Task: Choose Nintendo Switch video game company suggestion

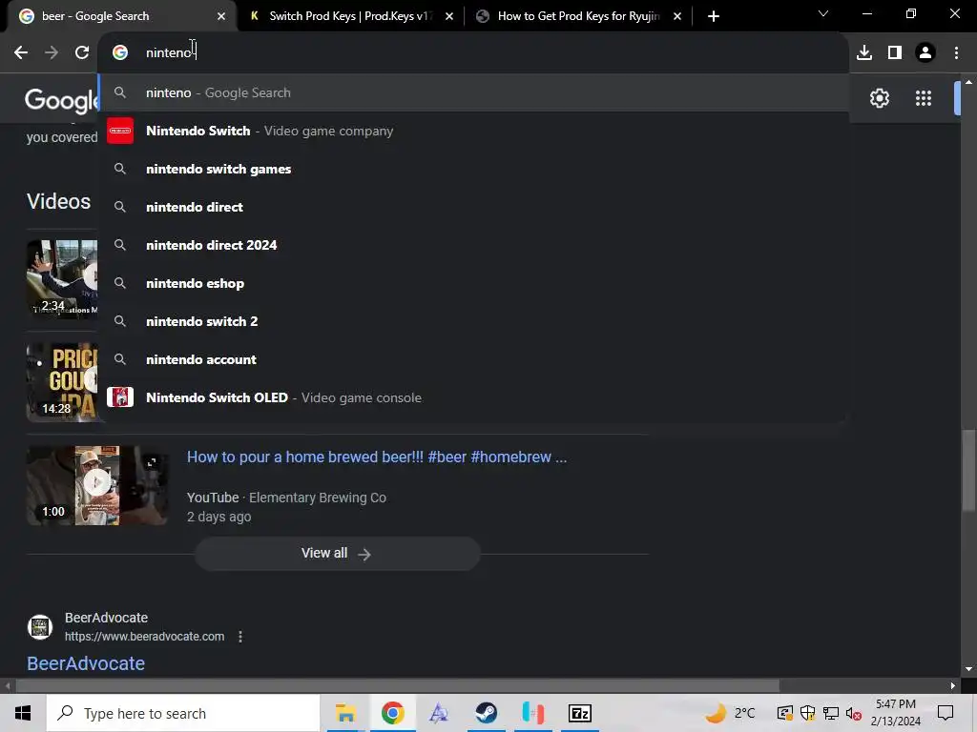Action: pyautogui.click(x=473, y=131)
